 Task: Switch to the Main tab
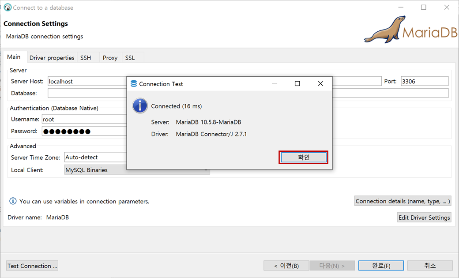14,57
